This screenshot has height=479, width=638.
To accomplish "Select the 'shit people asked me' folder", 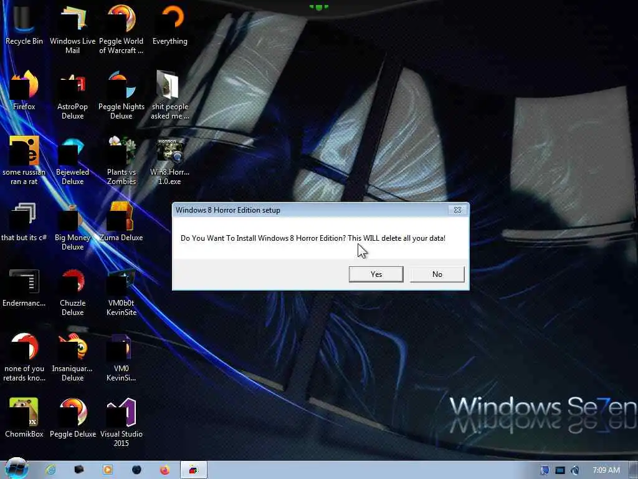I will [170, 95].
